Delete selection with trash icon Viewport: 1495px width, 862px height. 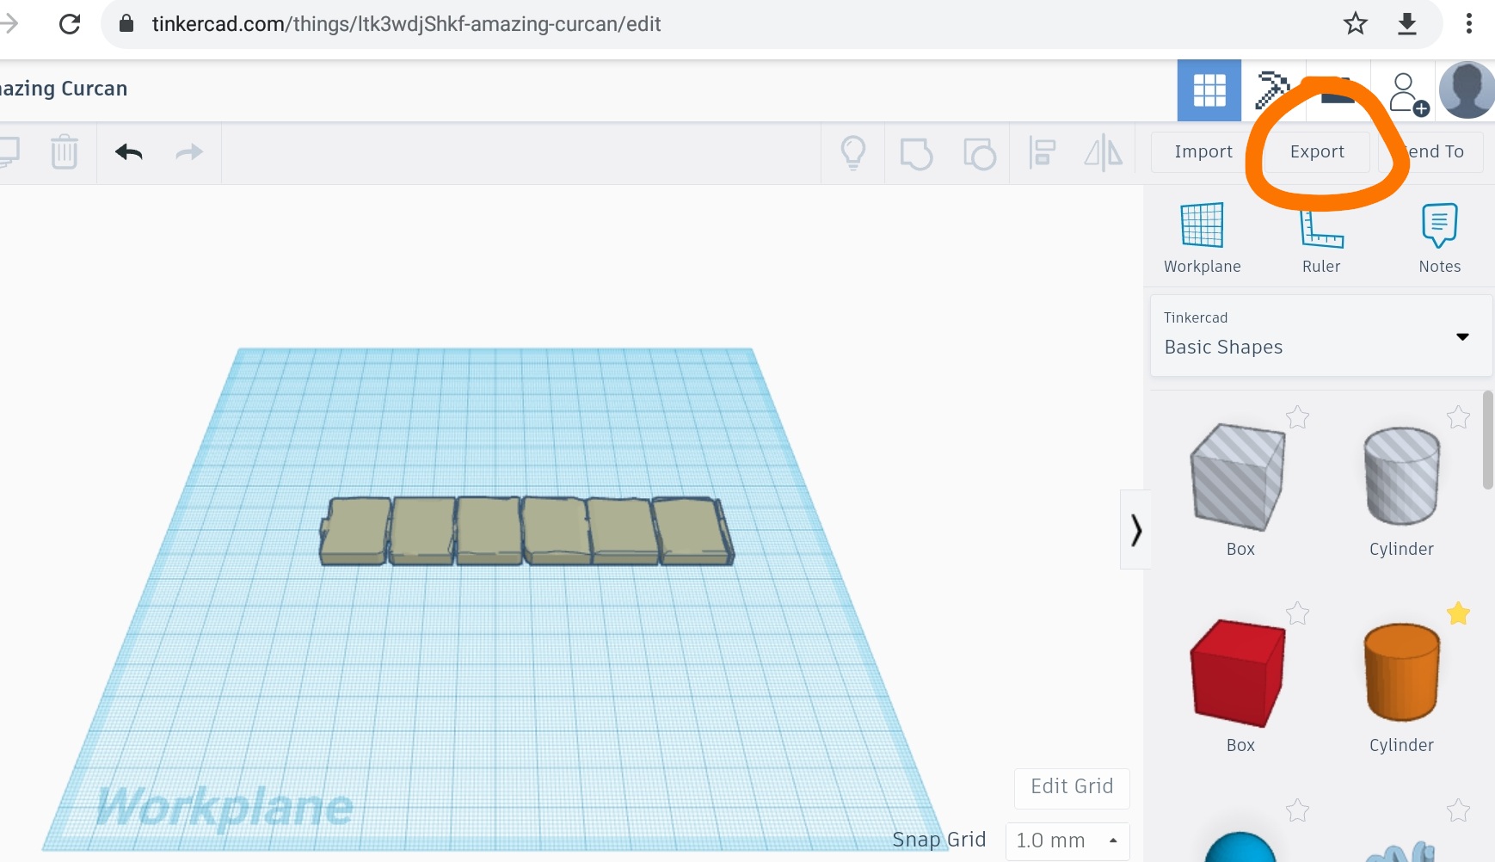click(65, 152)
